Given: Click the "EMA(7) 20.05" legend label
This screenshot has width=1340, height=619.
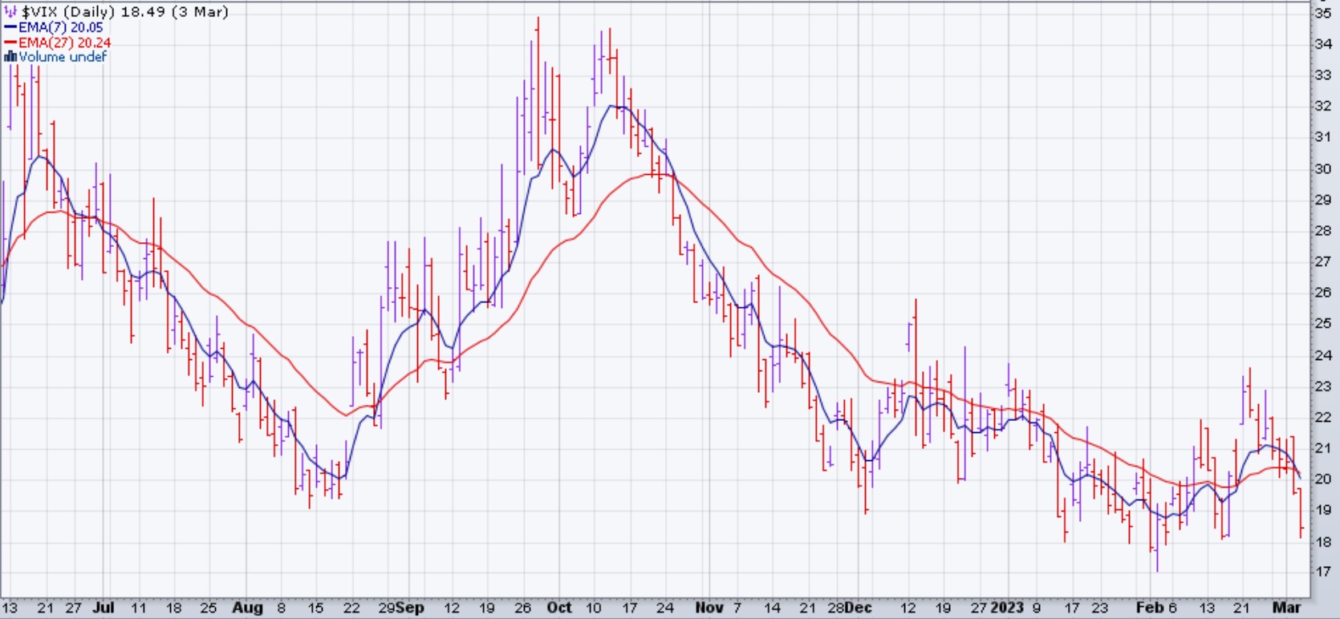Looking at the screenshot, I should click(x=61, y=27).
